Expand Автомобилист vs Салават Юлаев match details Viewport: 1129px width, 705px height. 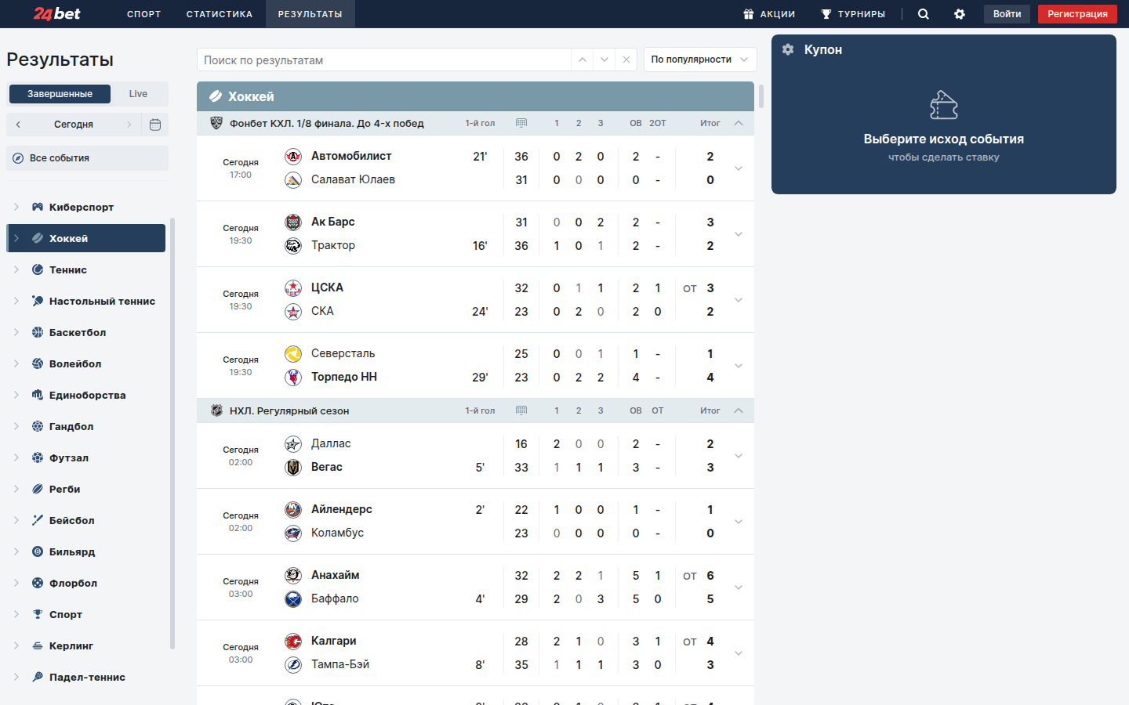pos(738,168)
